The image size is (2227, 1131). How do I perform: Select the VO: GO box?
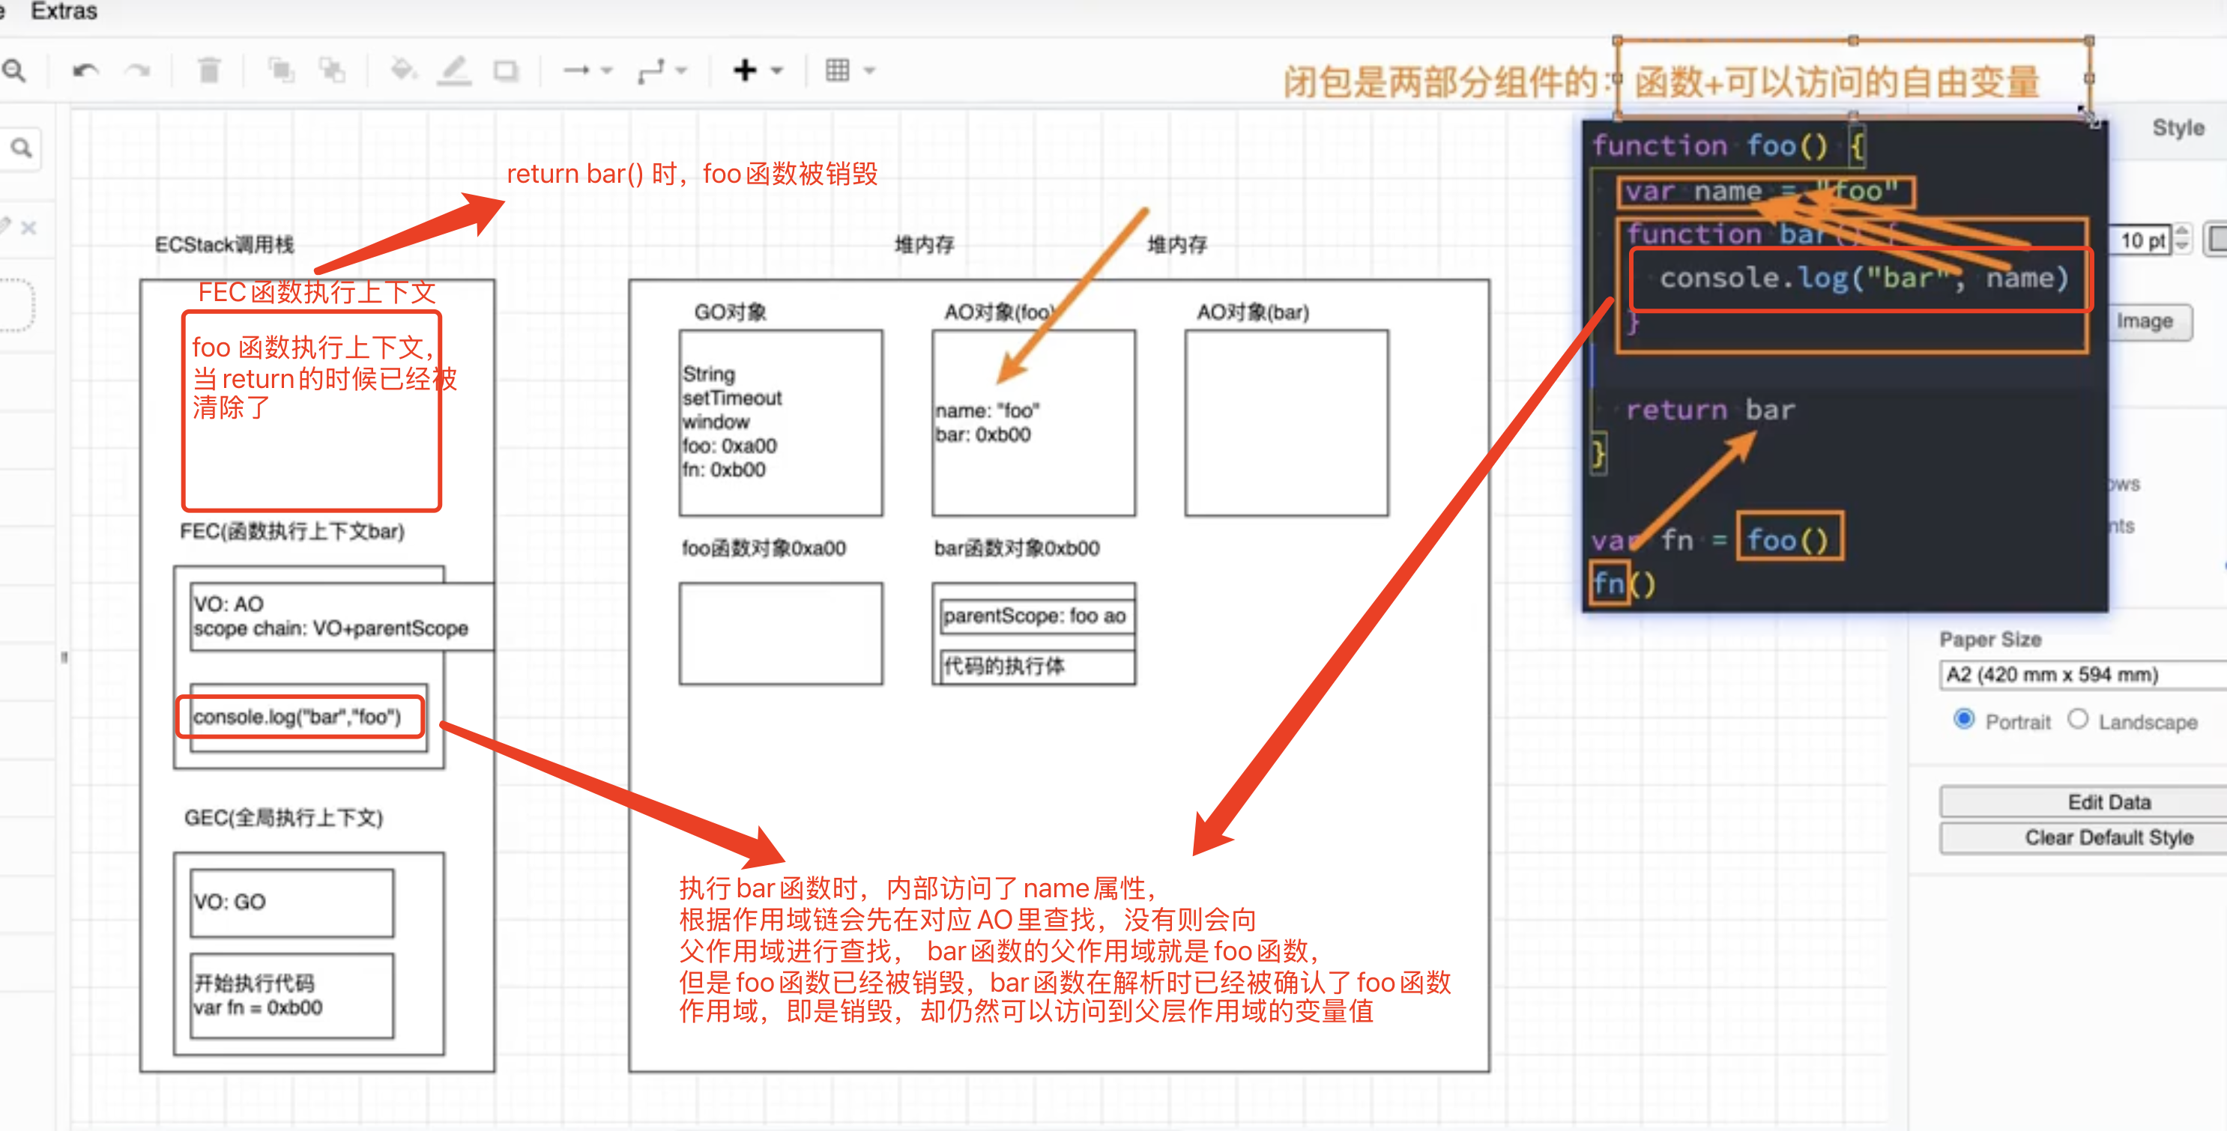pyautogui.click(x=292, y=903)
